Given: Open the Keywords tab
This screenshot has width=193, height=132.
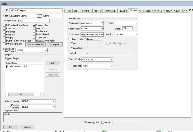Looking at the screenshot, I should pos(123,11).
